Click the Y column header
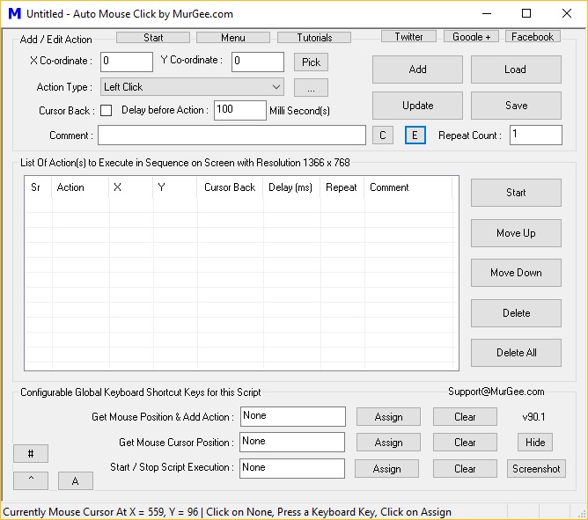The image size is (588, 520). click(x=175, y=187)
